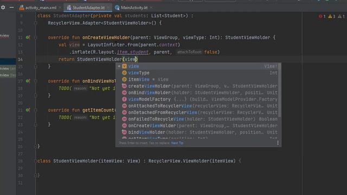The height and width of the screenshot is (195, 347).
Task: Click fold end marker at line 26
Action: click(35, 146)
